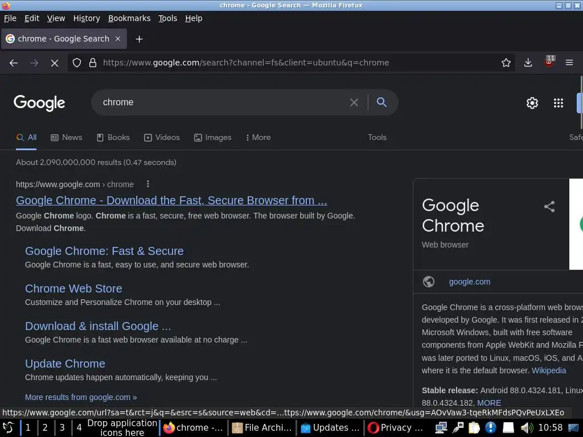Click More results from google.com
The height and width of the screenshot is (437, 583).
pyautogui.click(x=81, y=397)
